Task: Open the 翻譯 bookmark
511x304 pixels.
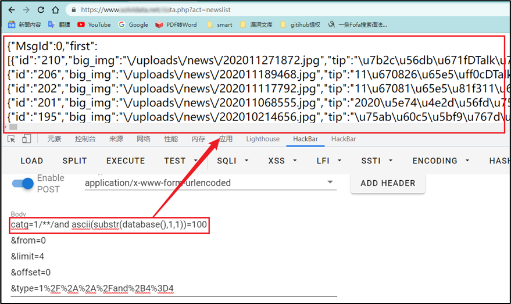Action: pos(59,24)
